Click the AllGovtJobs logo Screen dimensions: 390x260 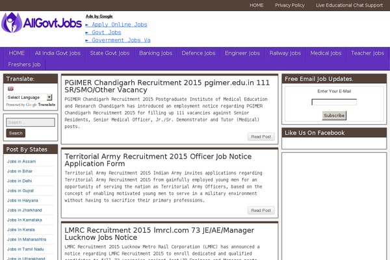coord(42,23)
